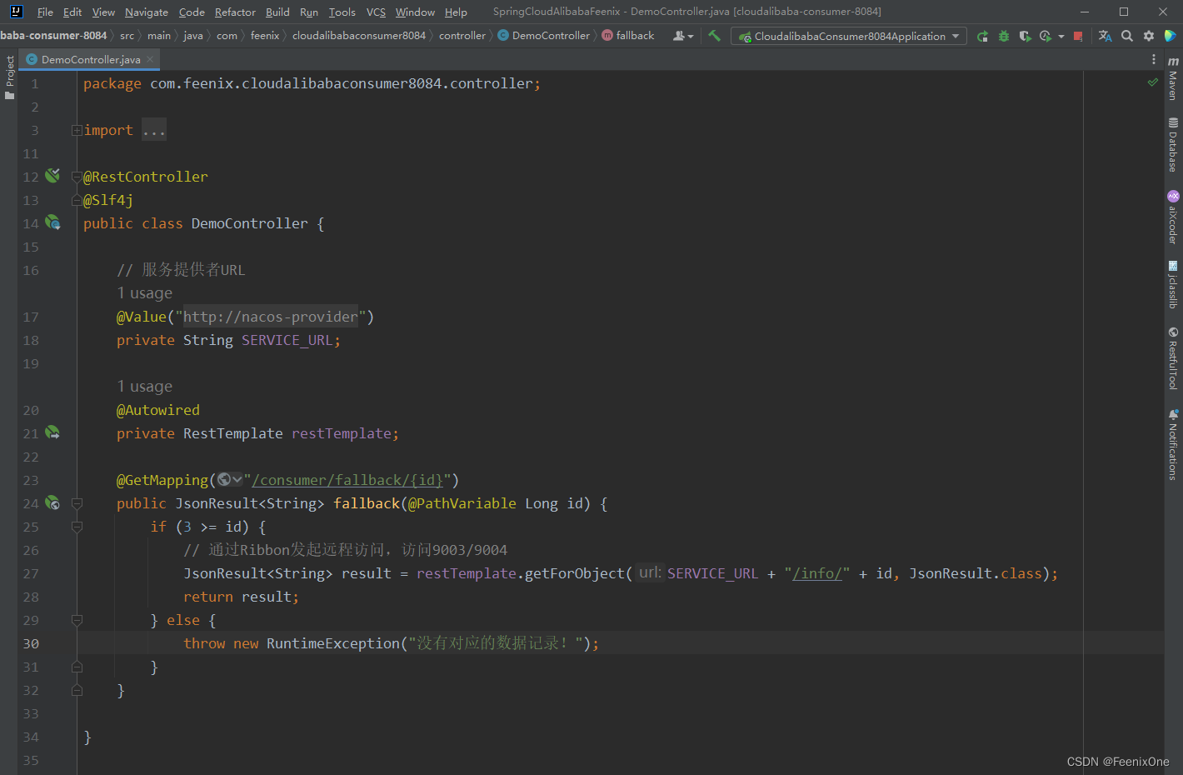Click the feenix breadcrumb in navigation bar

pyautogui.click(x=265, y=36)
